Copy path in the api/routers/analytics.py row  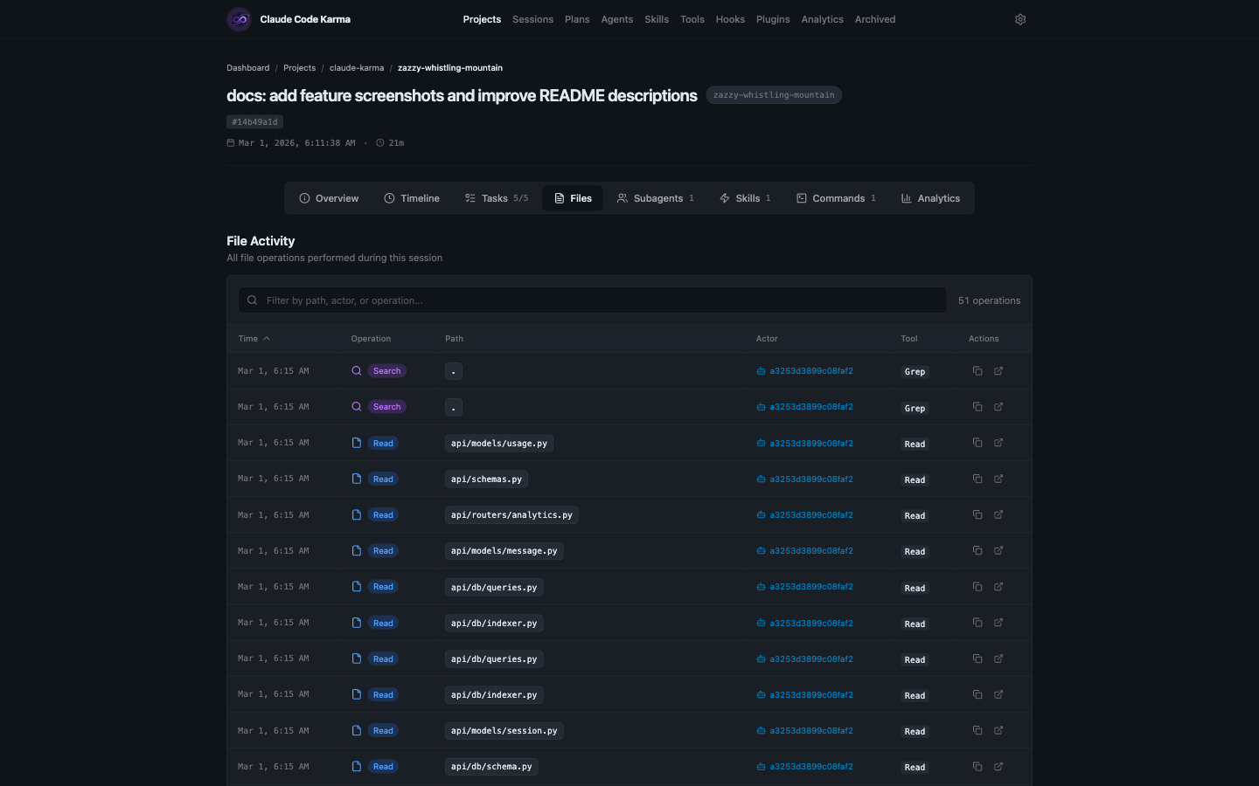(977, 514)
